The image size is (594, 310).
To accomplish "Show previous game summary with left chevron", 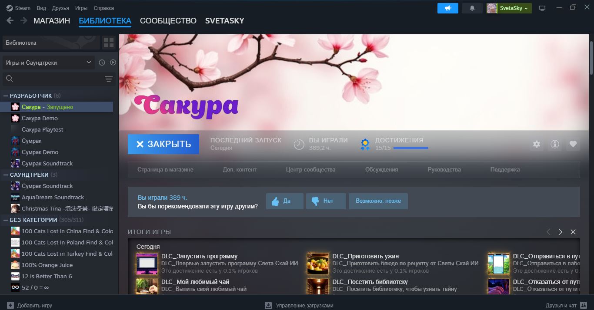I will 548,232.
